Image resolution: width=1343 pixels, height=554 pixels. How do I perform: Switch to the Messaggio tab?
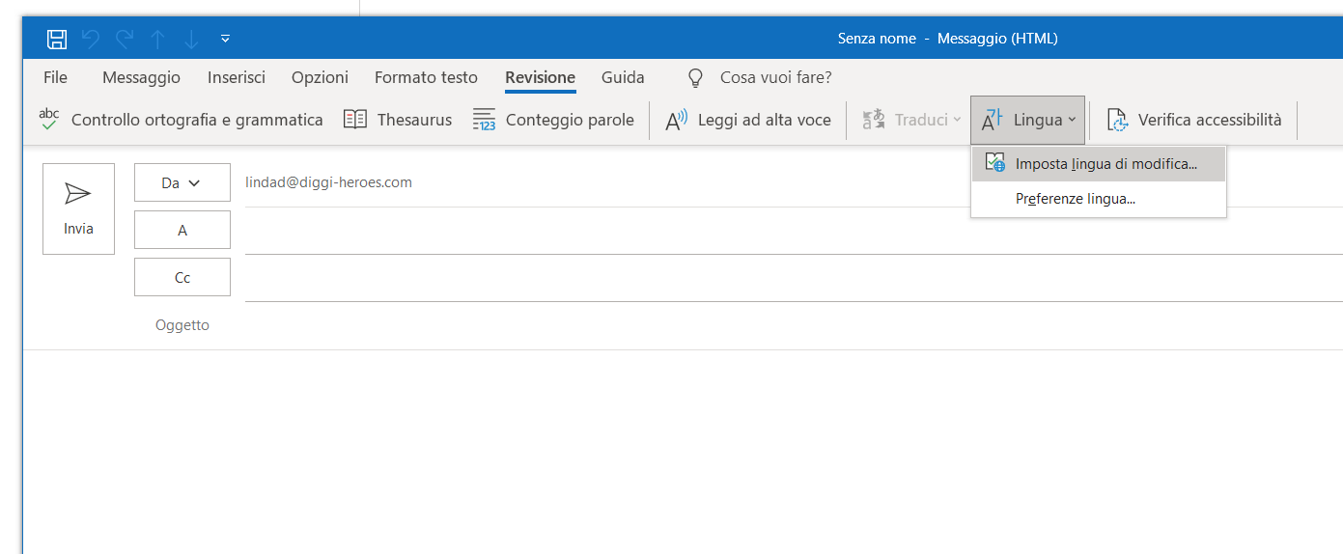click(141, 77)
